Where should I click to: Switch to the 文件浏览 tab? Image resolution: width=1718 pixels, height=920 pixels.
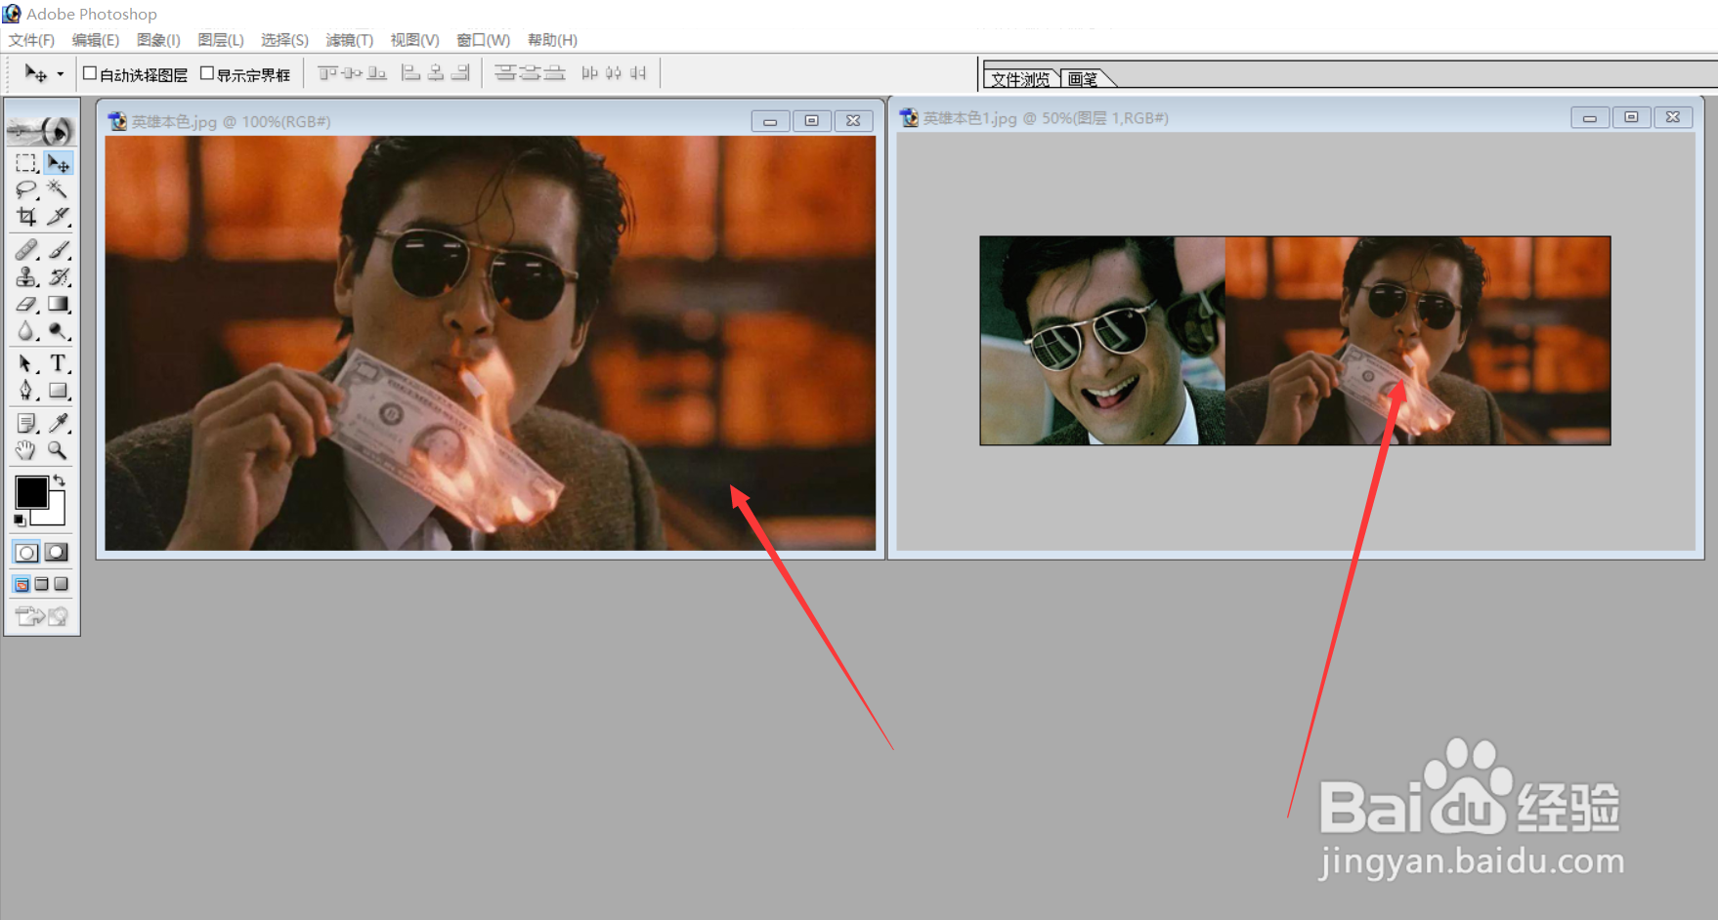pyautogui.click(x=1020, y=79)
